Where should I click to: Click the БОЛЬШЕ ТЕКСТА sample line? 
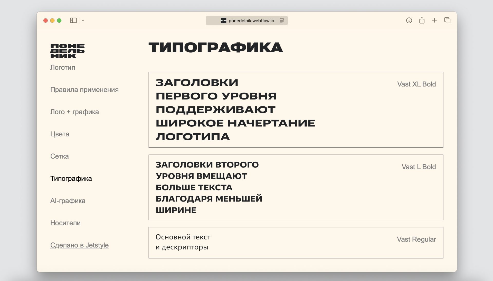194,187
